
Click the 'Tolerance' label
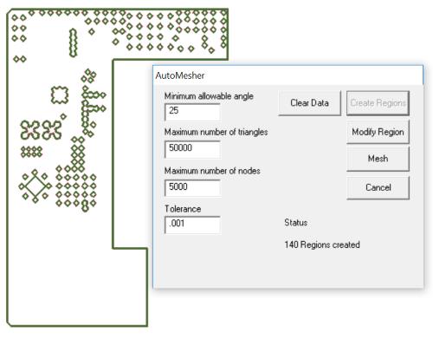click(183, 209)
